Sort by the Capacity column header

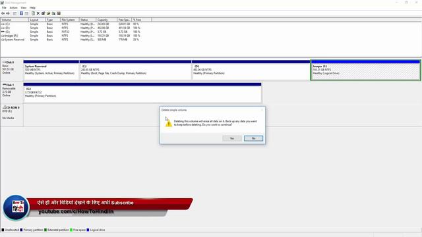click(x=107, y=20)
